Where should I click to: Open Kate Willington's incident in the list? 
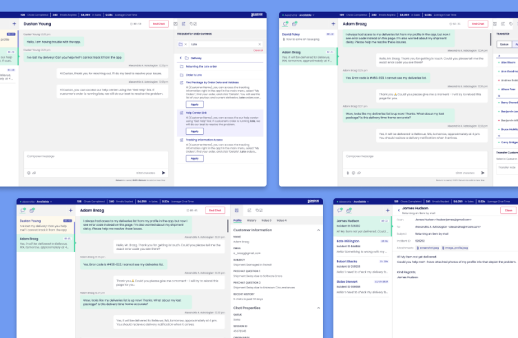[354, 243]
